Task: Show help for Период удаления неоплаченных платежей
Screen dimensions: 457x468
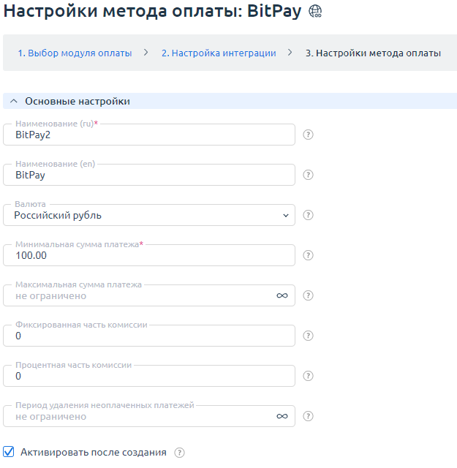Action: (x=308, y=416)
